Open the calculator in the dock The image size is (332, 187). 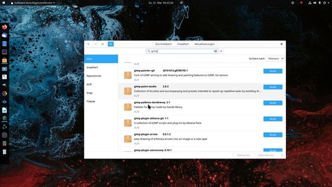pos(5,143)
